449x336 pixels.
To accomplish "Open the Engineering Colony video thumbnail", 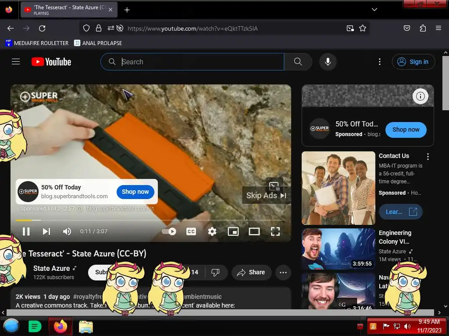I will pyautogui.click(x=339, y=249).
